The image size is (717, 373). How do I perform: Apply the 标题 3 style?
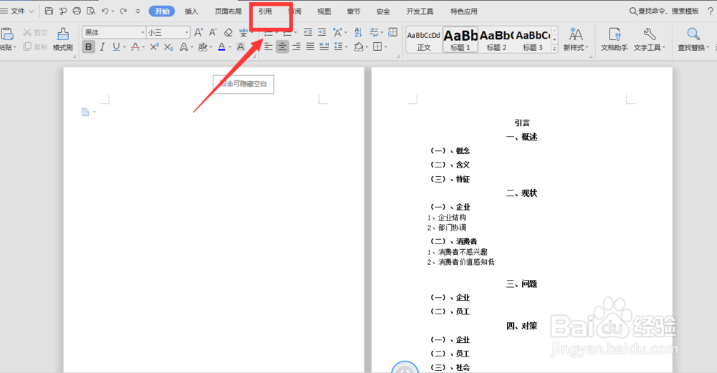click(x=533, y=39)
